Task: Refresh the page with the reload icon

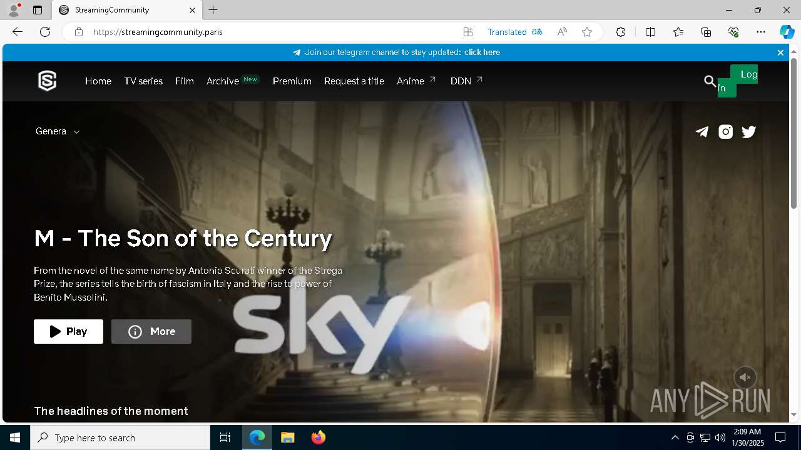Action: 45,32
